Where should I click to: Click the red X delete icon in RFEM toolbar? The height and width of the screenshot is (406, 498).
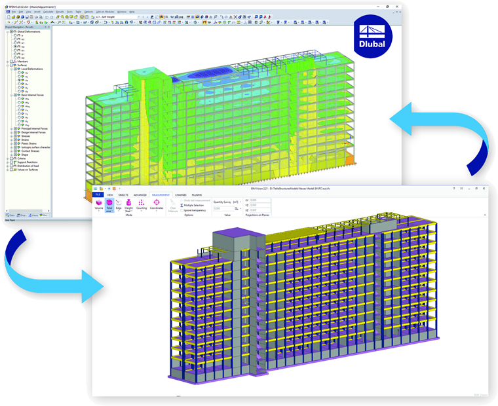point(235,17)
